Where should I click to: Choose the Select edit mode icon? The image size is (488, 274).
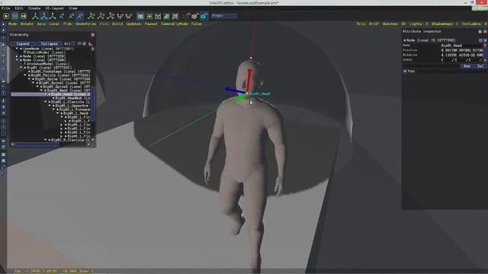(x=62, y=16)
